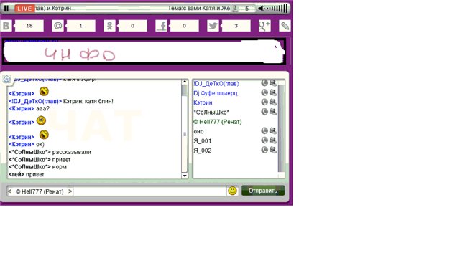The width and height of the screenshot is (460, 258).
Task: Click the pencil edit icon
Action: click(x=285, y=26)
